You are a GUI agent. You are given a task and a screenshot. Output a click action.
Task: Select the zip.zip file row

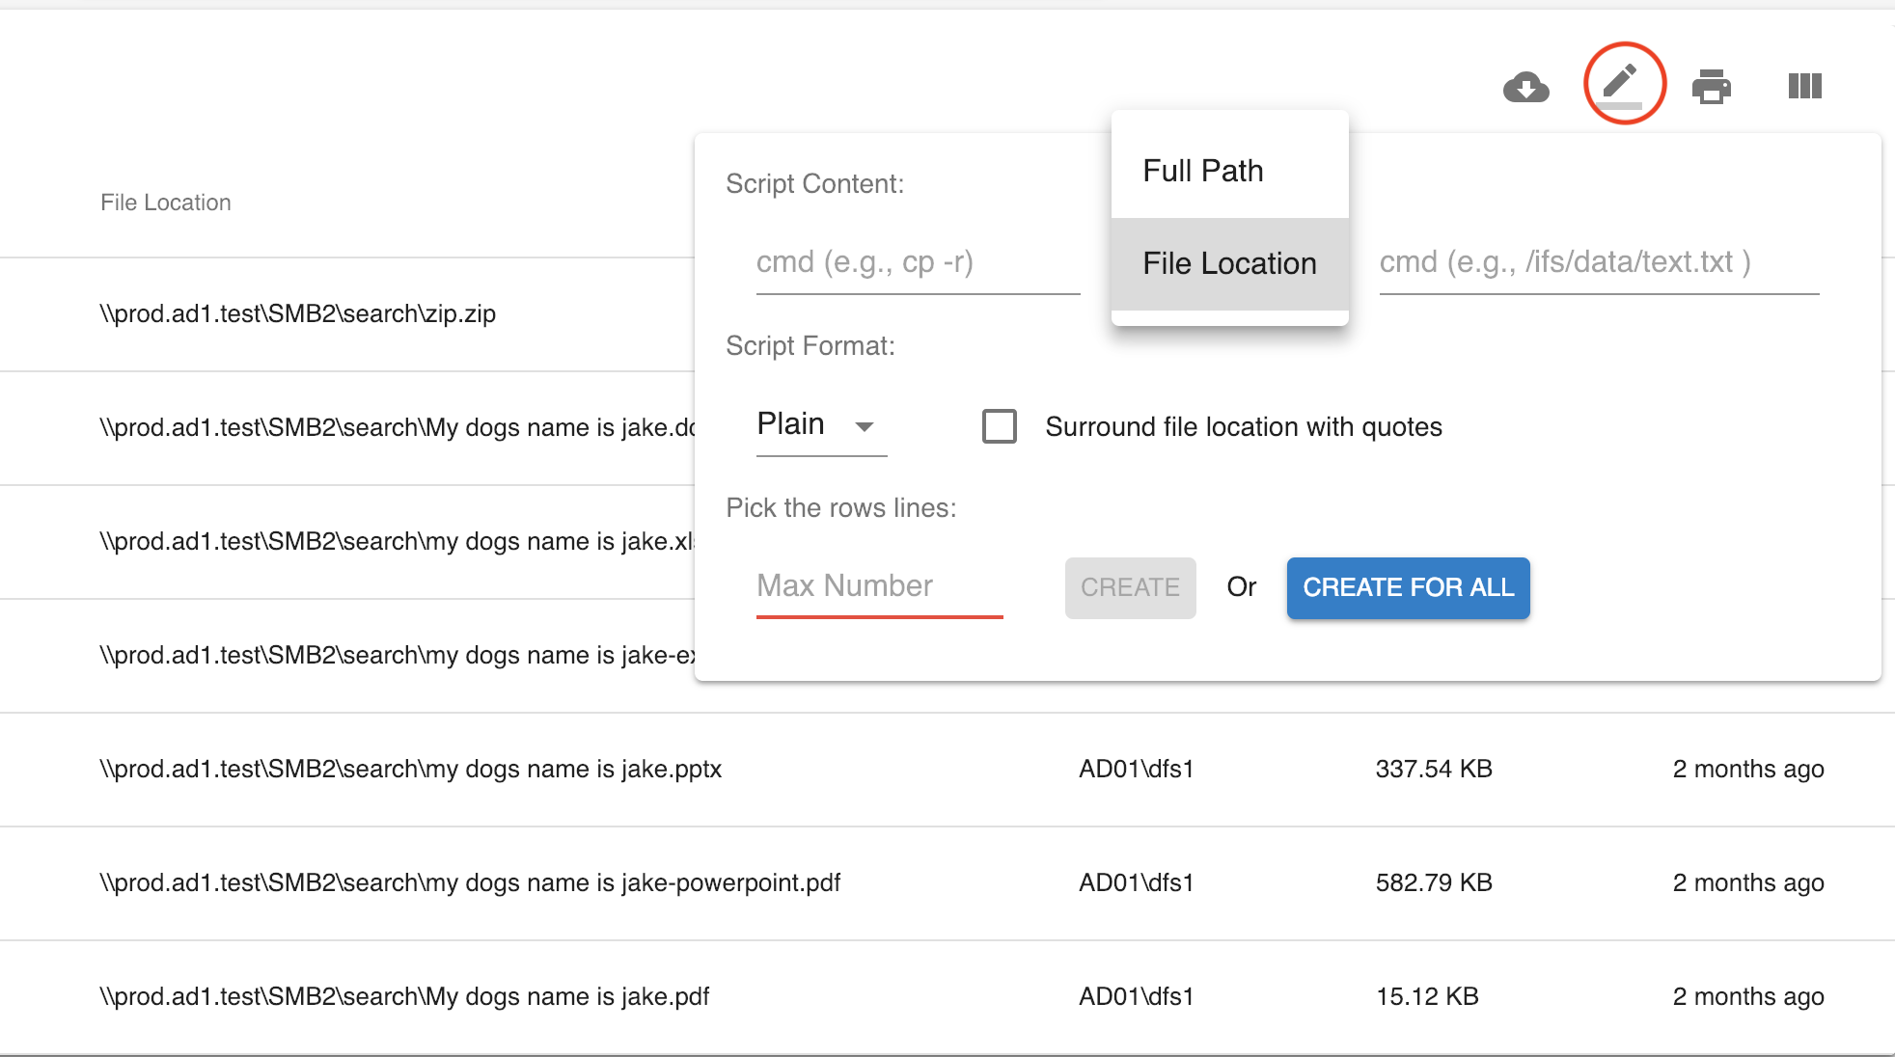[x=298, y=313]
